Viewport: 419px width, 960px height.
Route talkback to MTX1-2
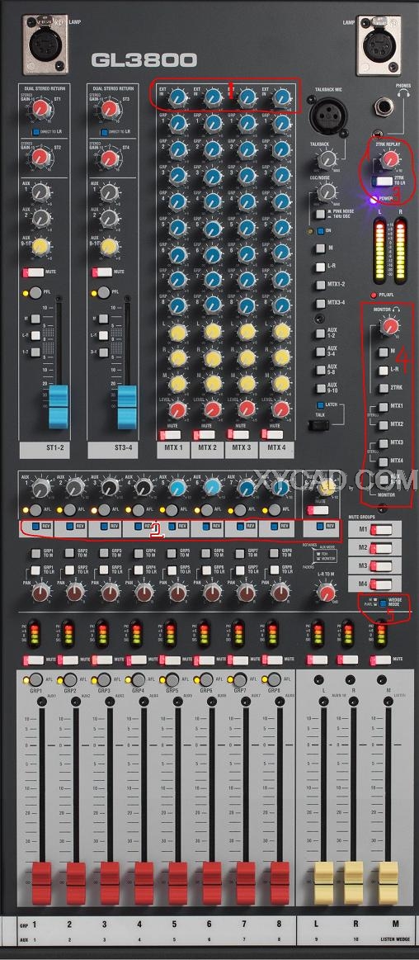[x=321, y=286]
